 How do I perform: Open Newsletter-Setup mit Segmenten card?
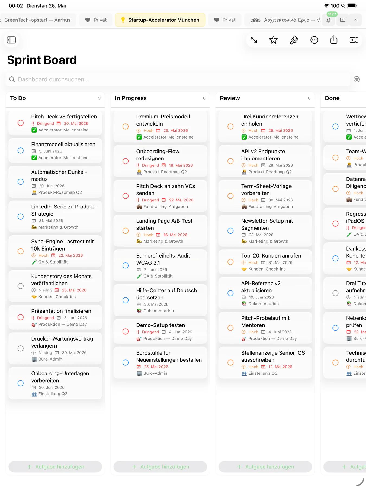point(265,230)
